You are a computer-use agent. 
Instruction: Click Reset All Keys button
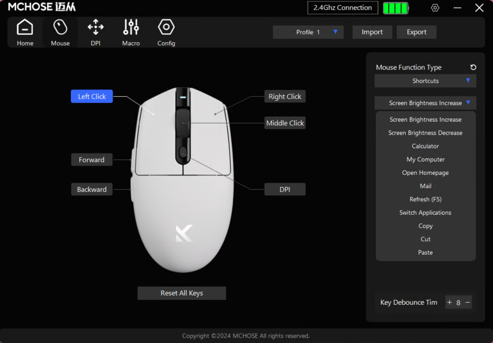(182, 293)
